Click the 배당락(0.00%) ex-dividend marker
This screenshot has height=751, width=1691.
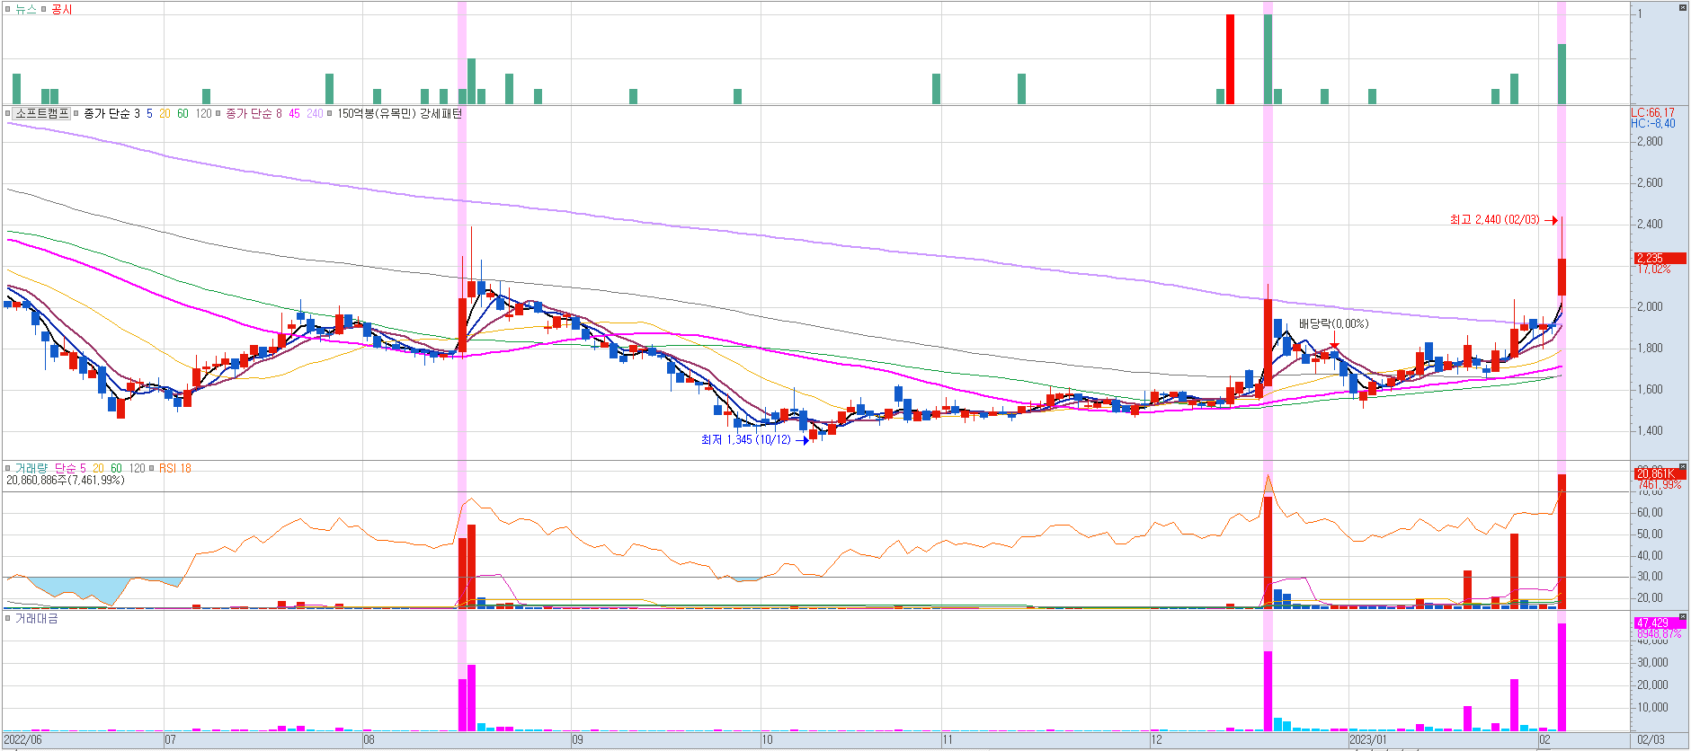(1333, 323)
